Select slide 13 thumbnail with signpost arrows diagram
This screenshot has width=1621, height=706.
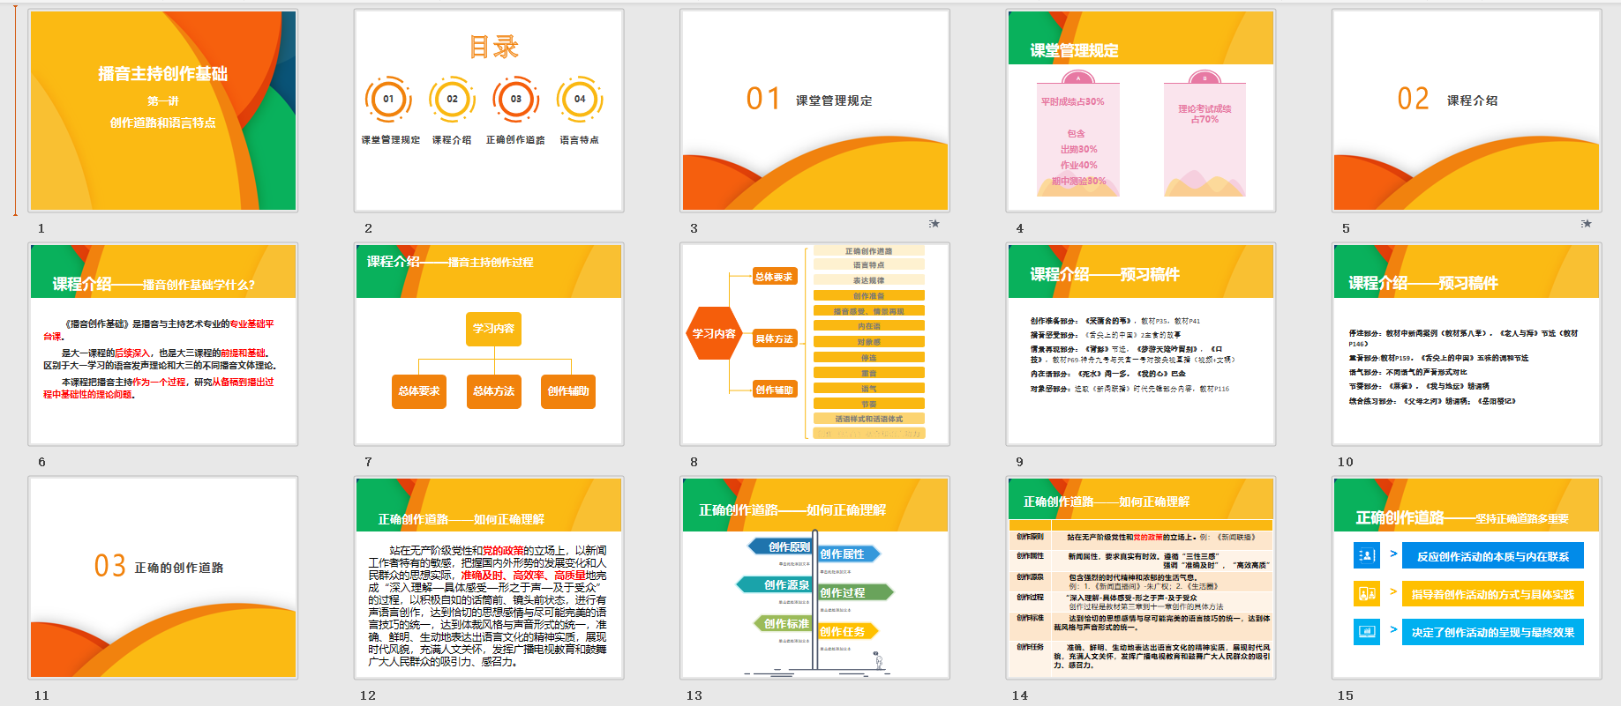click(x=815, y=578)
